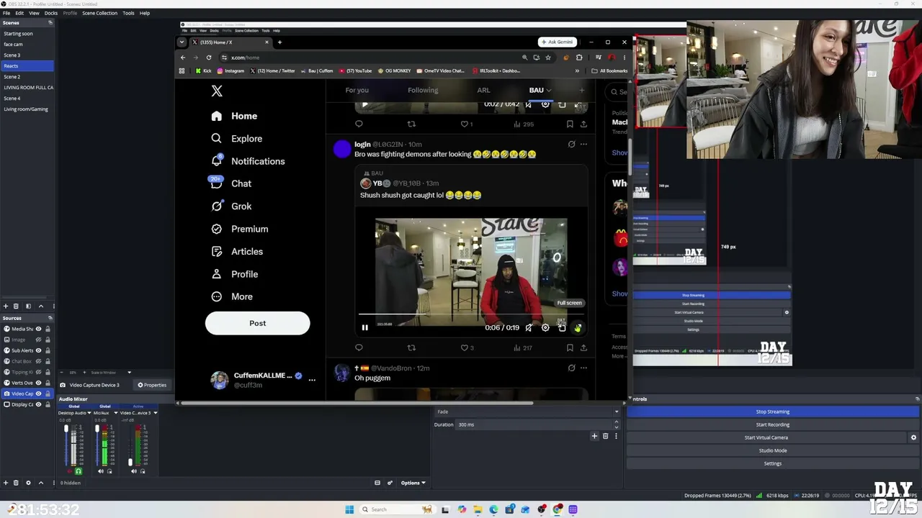
Task: Repost L0G2IN's tweet
Action: click(411, 348)
